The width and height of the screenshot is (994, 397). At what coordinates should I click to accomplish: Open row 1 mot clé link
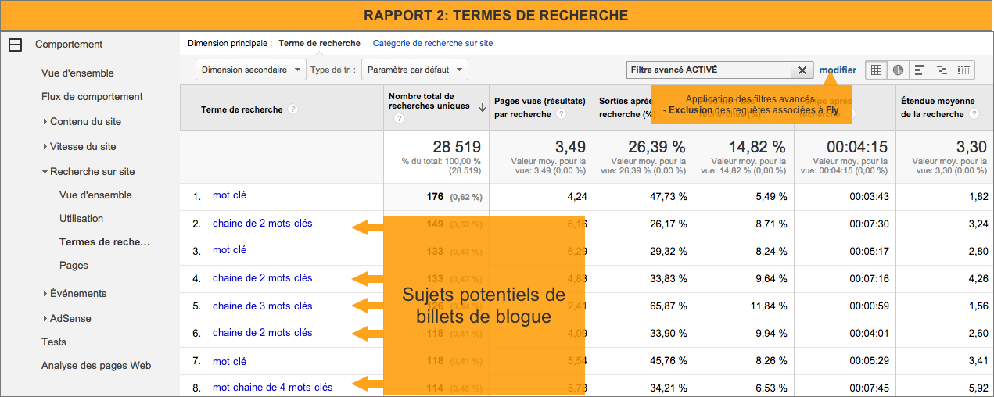(x=229, y=195)
